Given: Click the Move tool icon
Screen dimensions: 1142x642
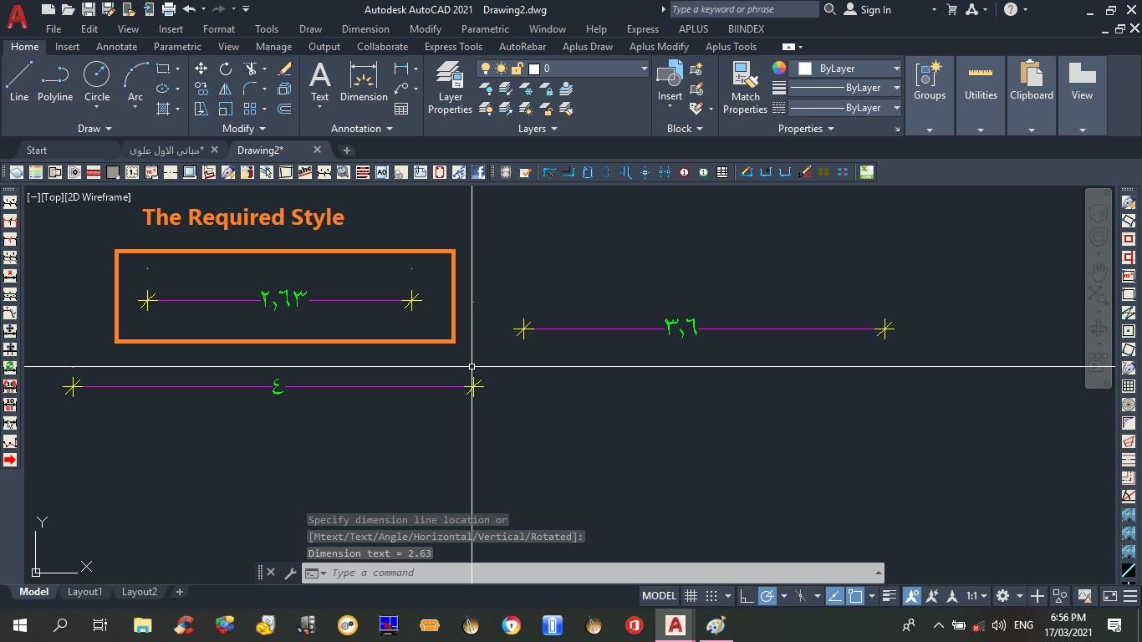Looking at the screenshot, I should (201, 69).
